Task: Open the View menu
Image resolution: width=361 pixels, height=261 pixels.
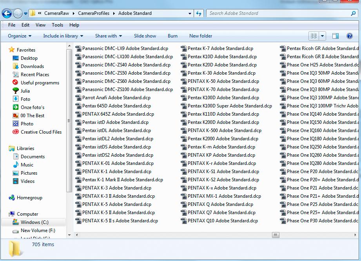Action: click(x=40, y=25)
